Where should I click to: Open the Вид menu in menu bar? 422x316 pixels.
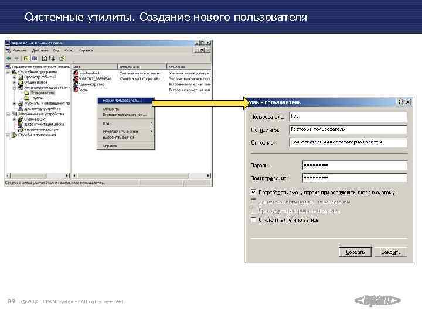(56, 50)
